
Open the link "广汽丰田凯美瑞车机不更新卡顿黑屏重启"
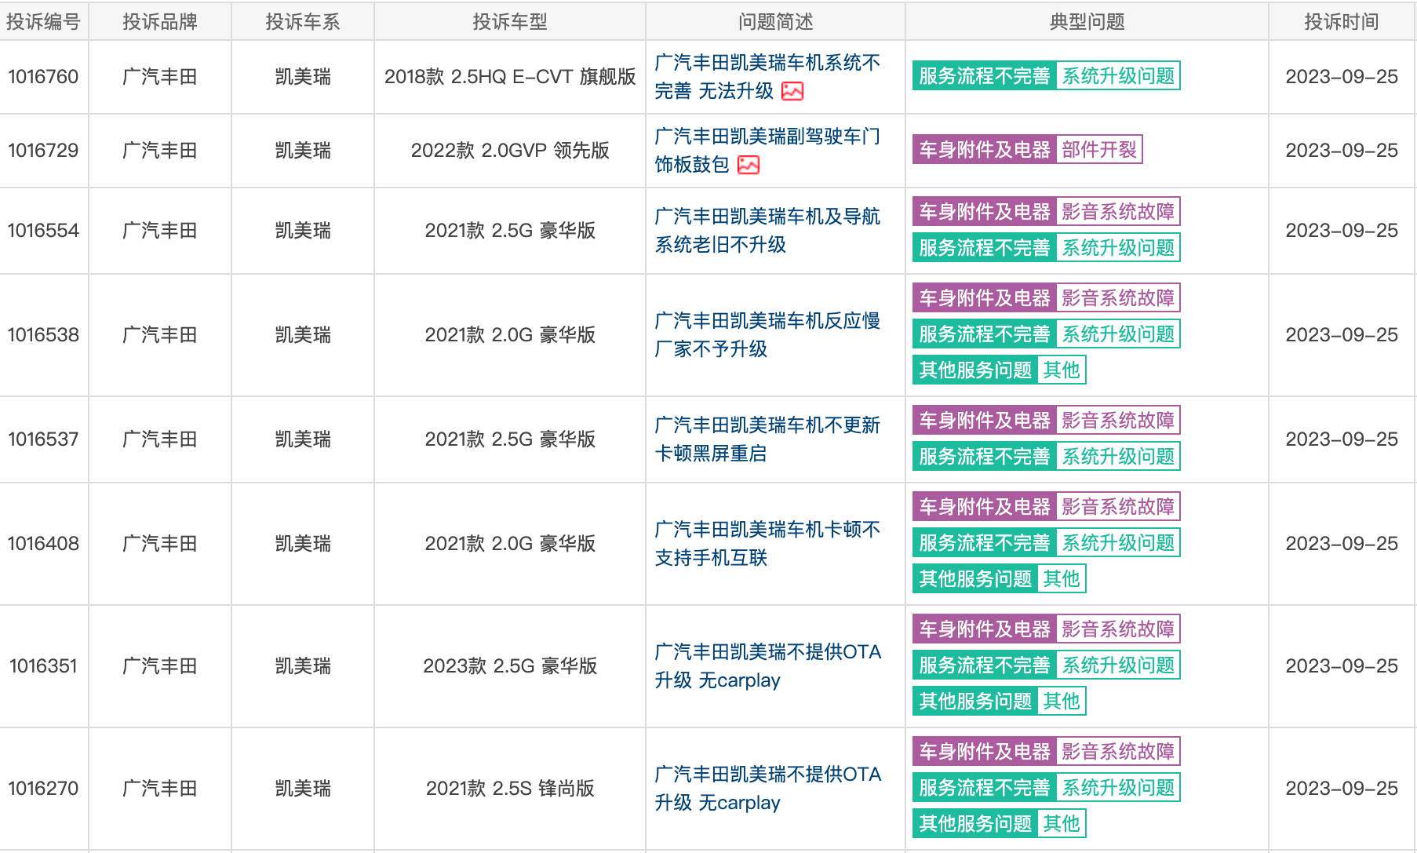767,439
